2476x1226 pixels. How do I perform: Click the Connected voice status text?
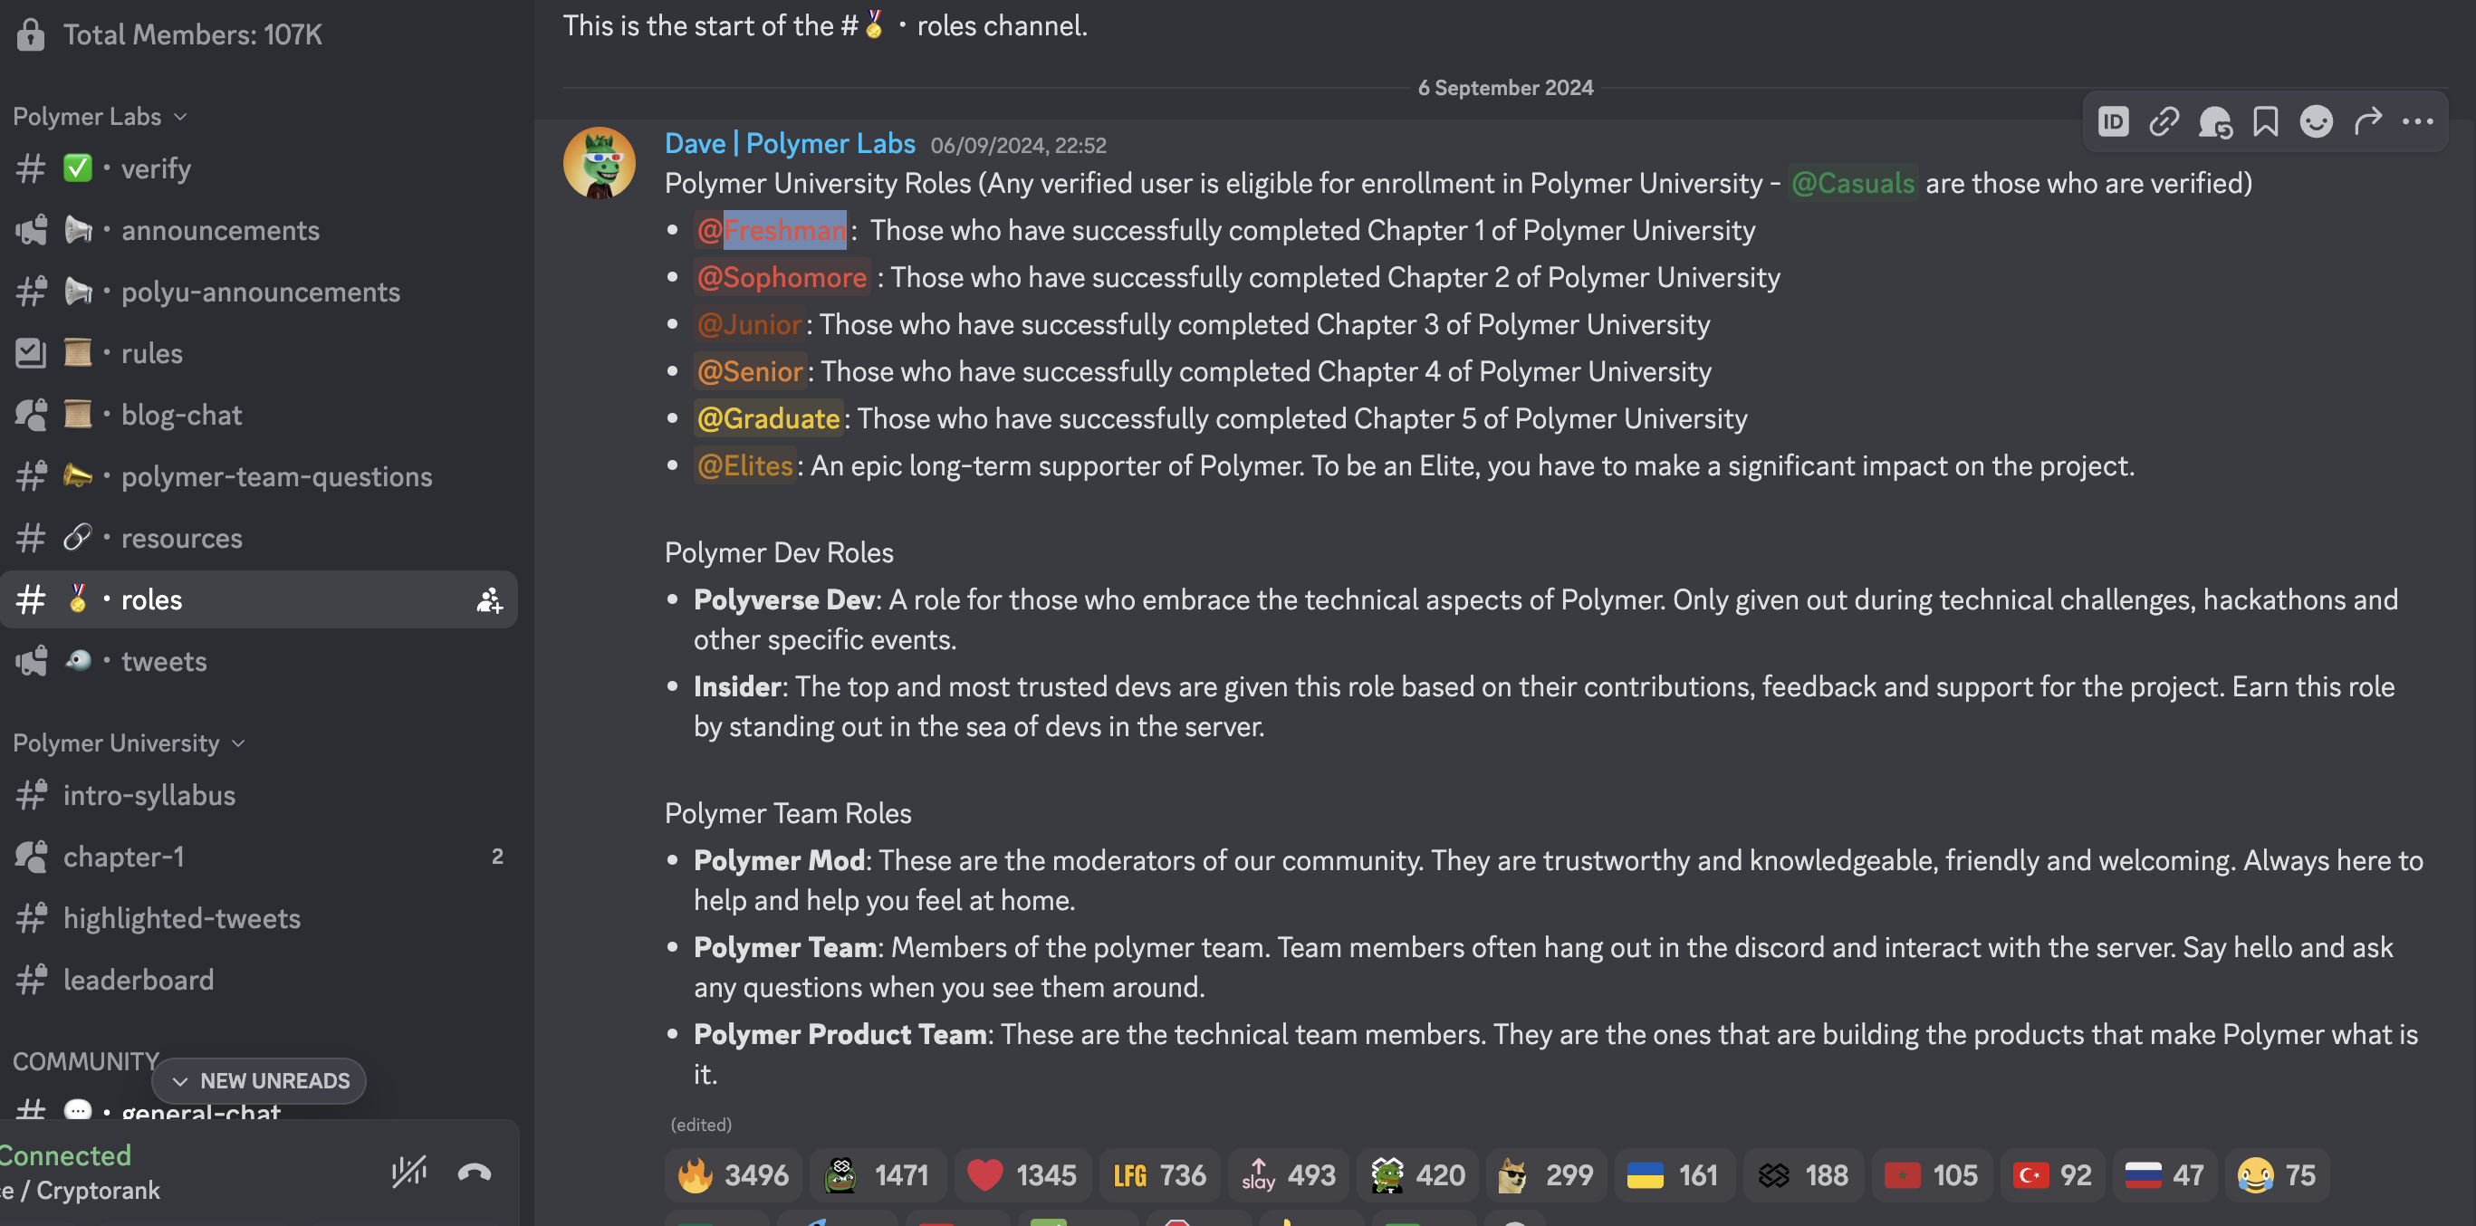[65, 1156]
